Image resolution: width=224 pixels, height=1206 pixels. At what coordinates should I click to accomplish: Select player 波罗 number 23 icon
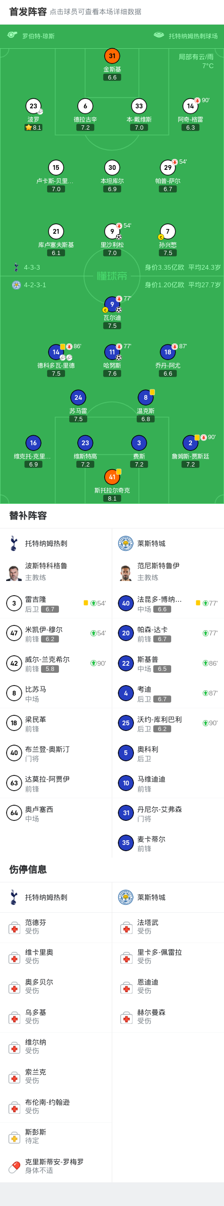[x=33, y=106]
